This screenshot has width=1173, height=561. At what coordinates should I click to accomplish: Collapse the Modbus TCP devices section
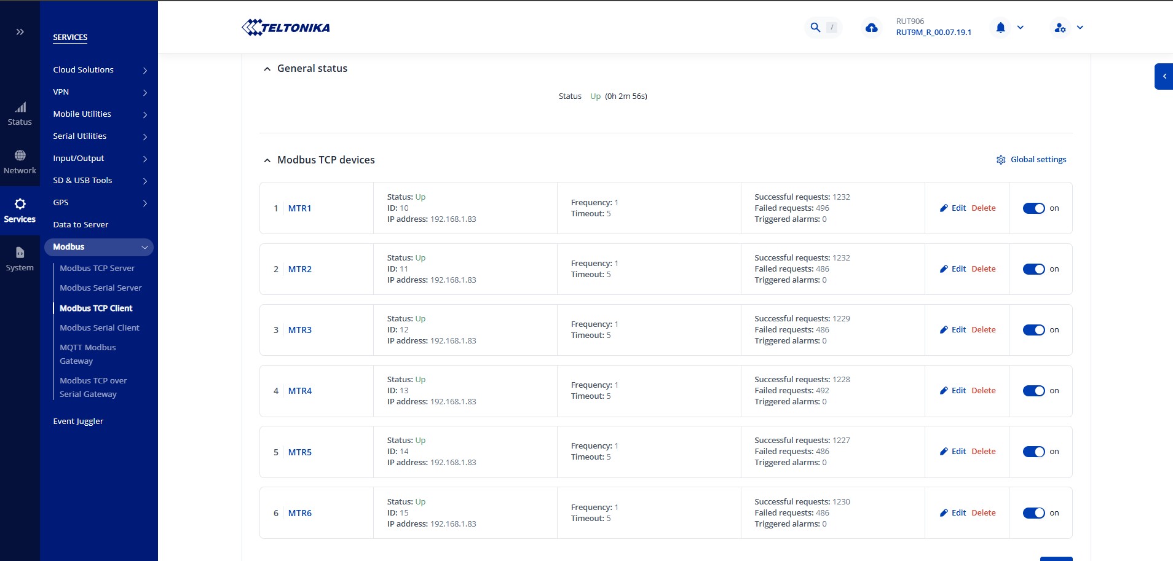[267, 160]
